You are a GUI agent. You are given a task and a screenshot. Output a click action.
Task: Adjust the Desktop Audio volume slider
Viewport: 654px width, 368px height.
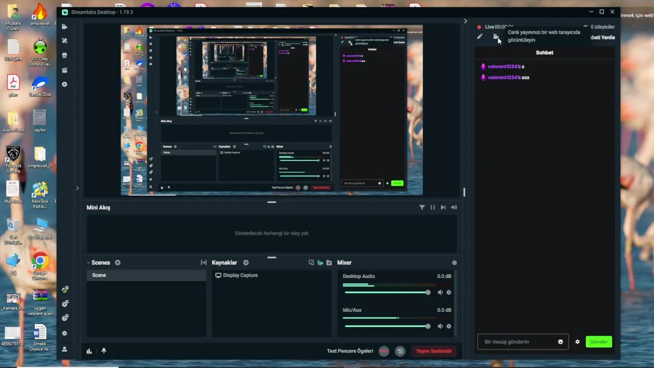pos(387,292)
